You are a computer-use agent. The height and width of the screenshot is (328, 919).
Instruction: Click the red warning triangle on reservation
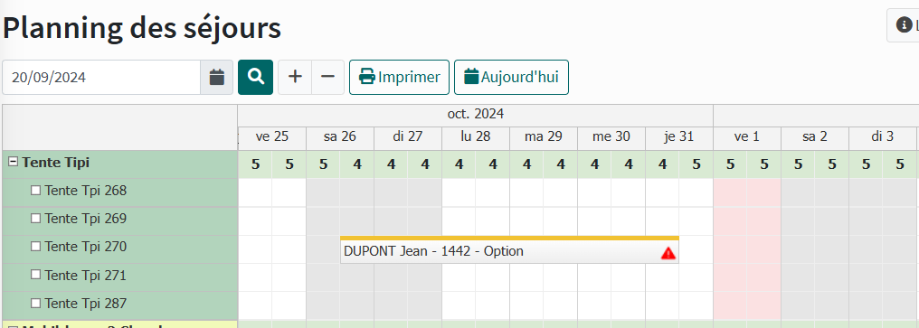coord(668,253)
